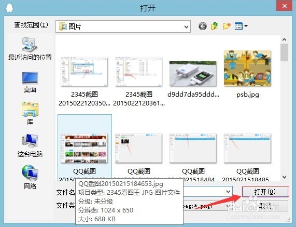Go back using the round back arrow icon
The image size is (296, 227).
click(203, 26)
